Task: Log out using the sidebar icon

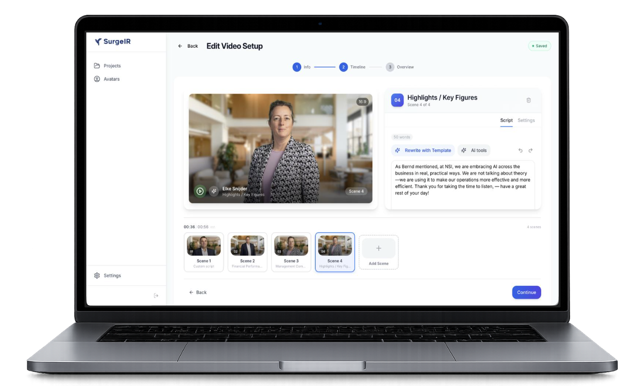Action: click(x=156, y=295)
